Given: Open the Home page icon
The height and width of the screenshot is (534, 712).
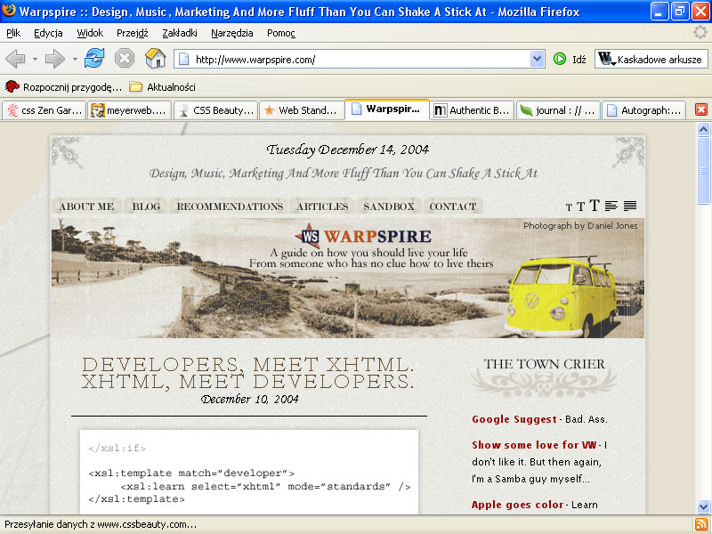Looking at the screenshot, I should (155, 59).
